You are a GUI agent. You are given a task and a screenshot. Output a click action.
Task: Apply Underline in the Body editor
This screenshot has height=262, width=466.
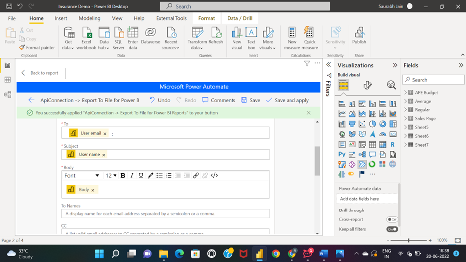pyautogui.click(x=141, y=175)
